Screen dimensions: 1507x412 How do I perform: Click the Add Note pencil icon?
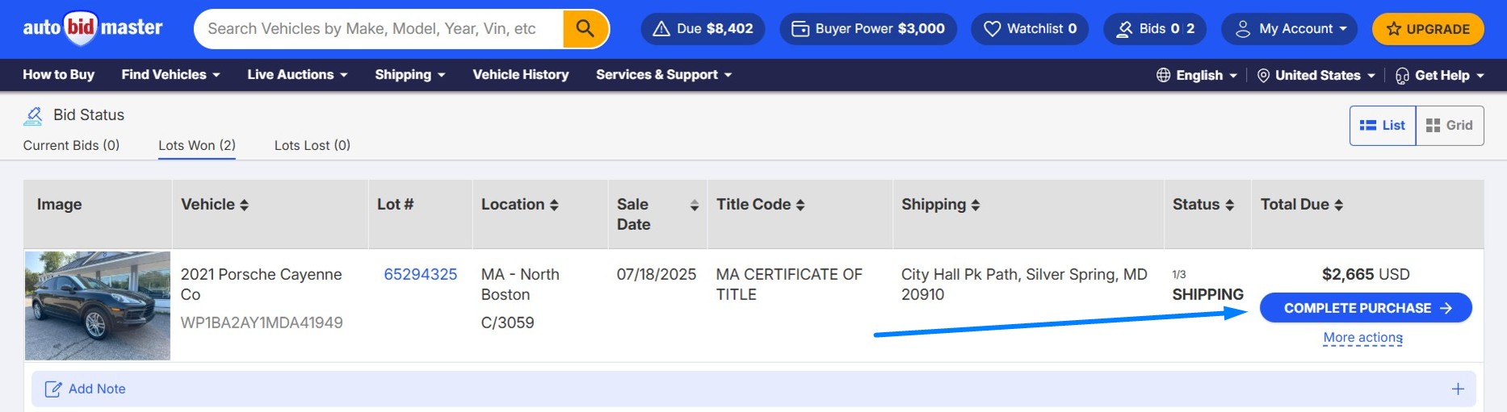click(53, 389)
